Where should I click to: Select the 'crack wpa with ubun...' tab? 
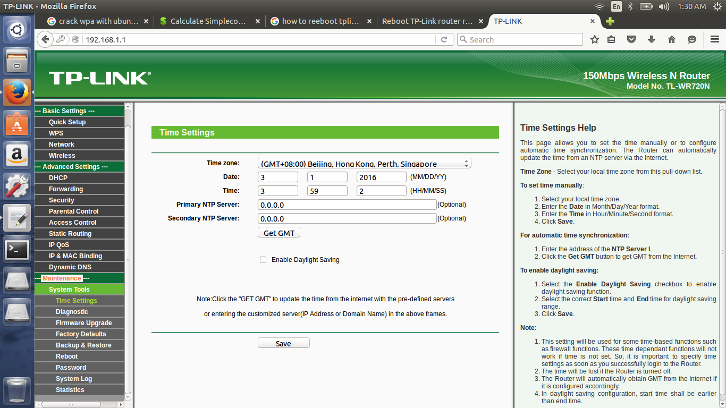coord(98,21)
